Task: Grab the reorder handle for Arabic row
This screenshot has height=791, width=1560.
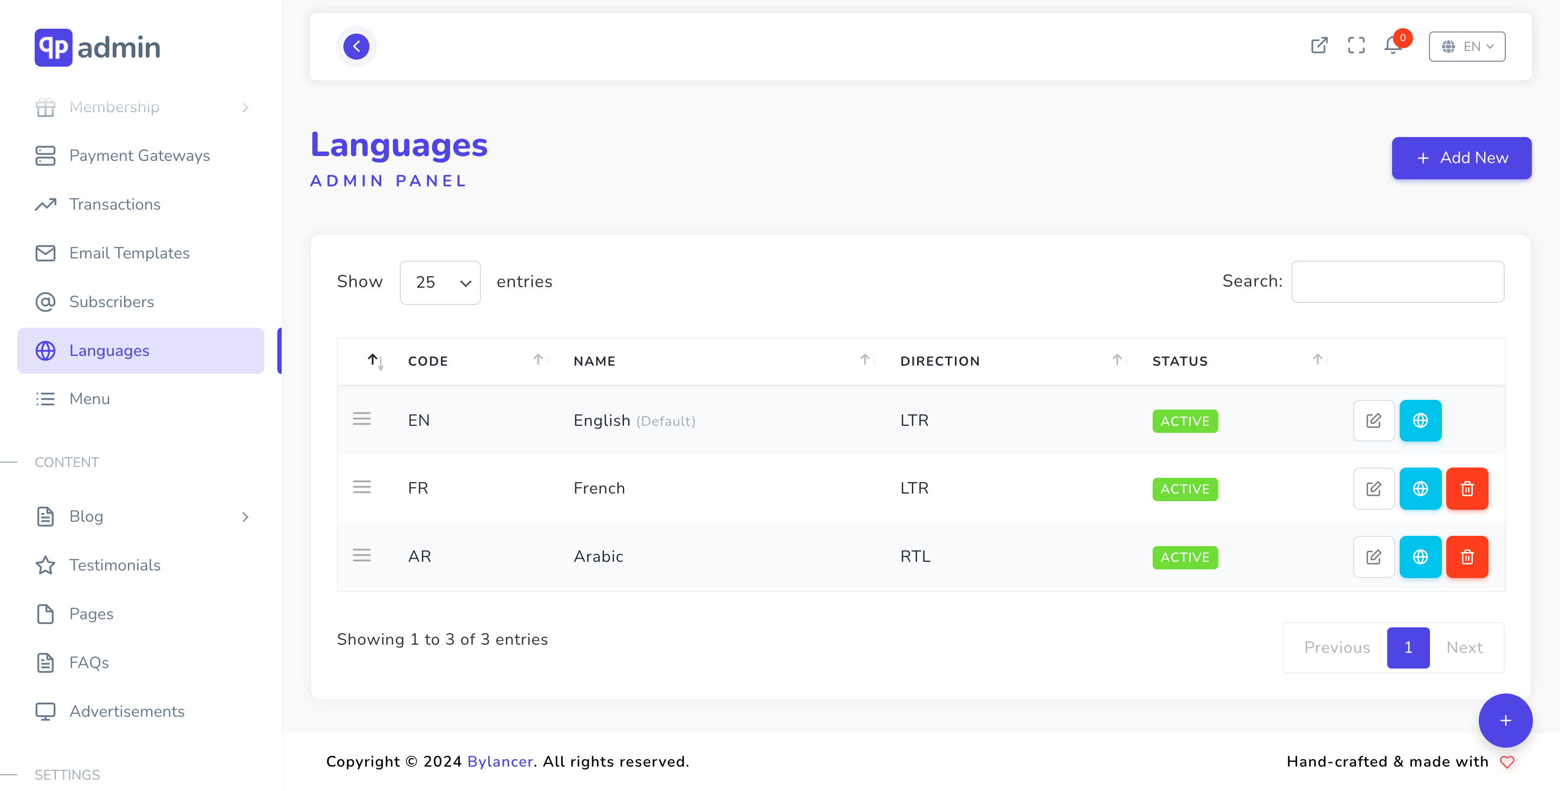Action: point(361,555)
